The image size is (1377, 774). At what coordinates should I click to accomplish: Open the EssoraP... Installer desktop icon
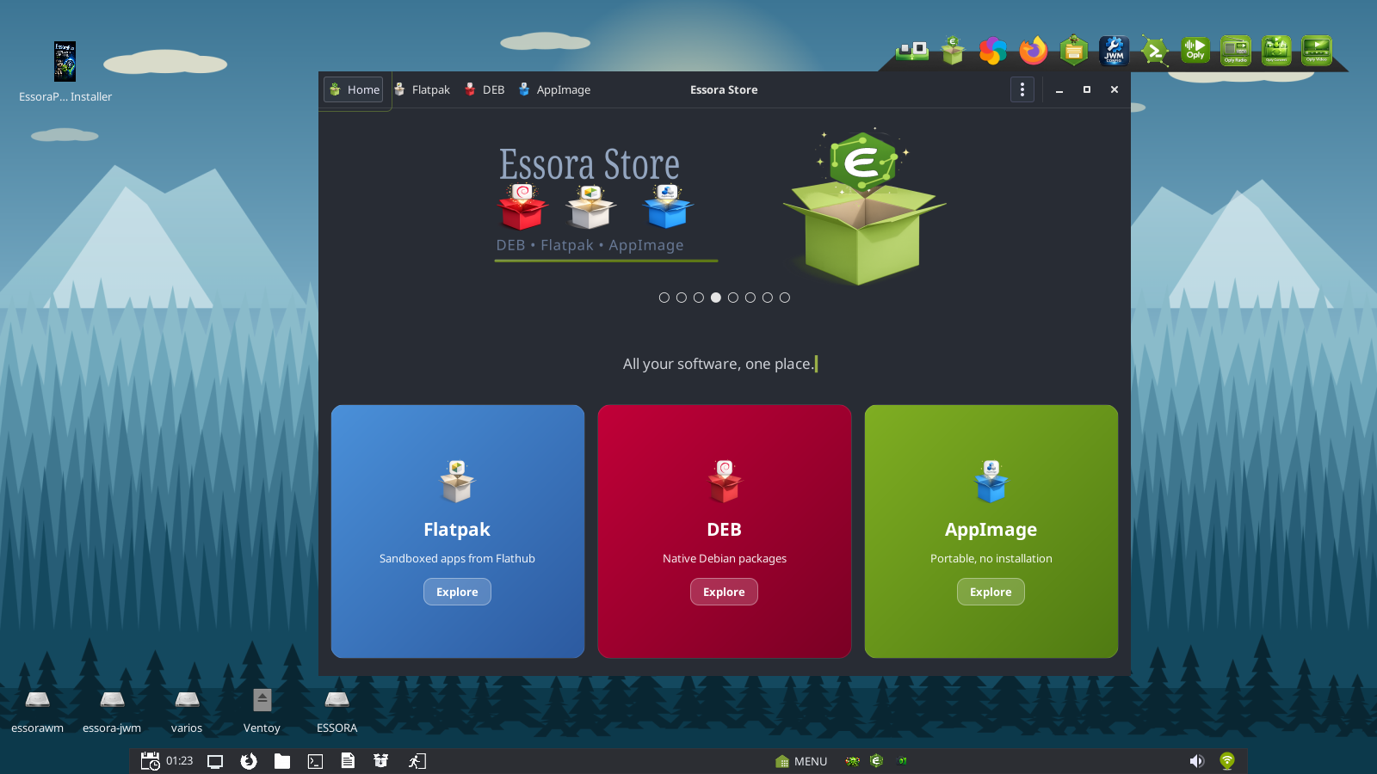[x=65, y=72]
